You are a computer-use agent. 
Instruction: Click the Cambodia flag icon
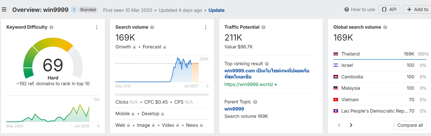tap(336, 77)
